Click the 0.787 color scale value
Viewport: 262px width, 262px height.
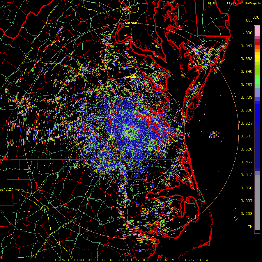point(247,84)
